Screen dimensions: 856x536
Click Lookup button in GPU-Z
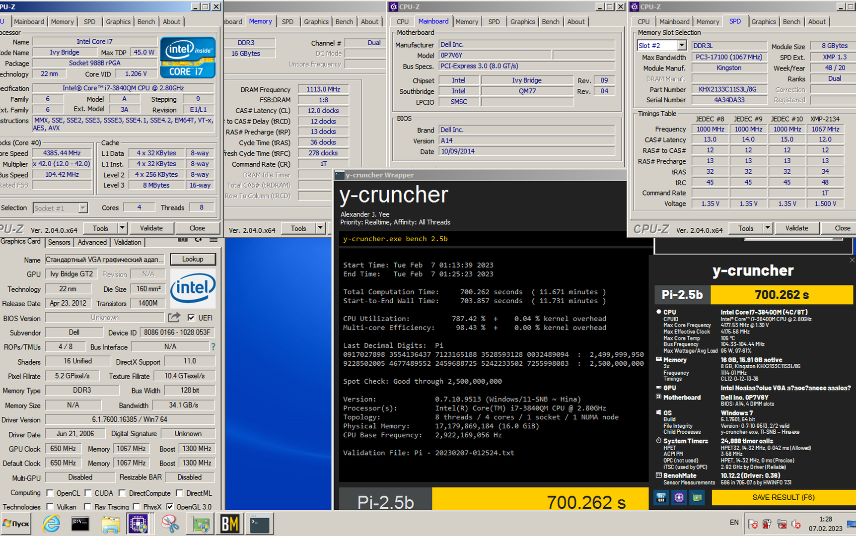[193, 259]
